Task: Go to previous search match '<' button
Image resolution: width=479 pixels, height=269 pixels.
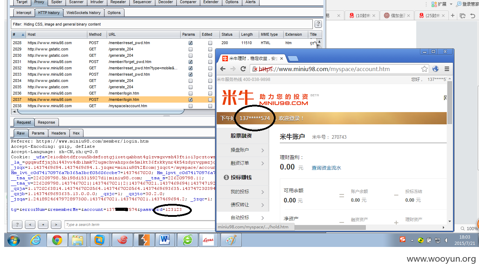Action: pyautogui.click(x=30, y=225)
